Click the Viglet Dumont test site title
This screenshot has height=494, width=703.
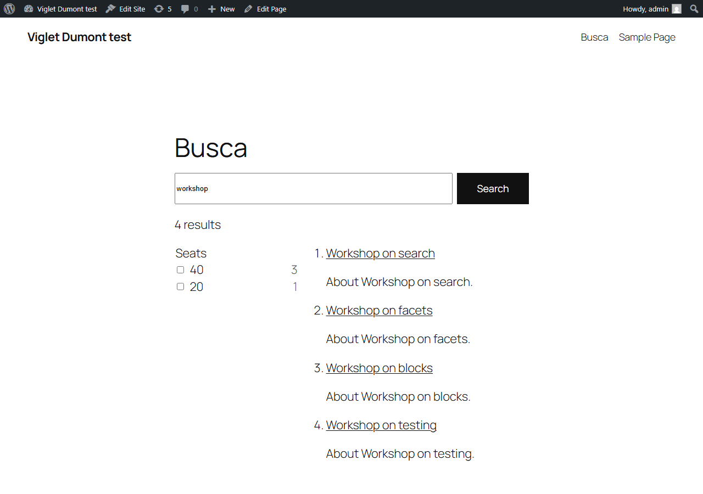click(x=79, y=37)
